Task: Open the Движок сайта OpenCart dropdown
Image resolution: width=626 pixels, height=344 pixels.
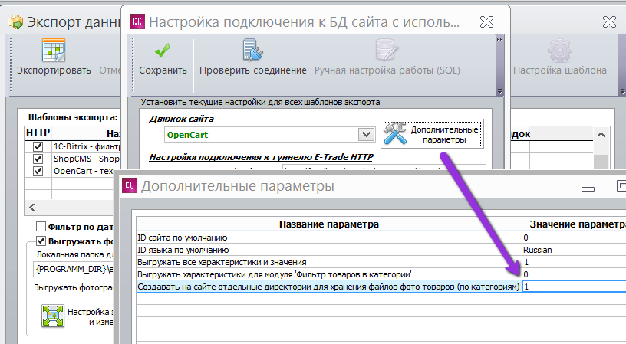Action: (x=366, y=134)
